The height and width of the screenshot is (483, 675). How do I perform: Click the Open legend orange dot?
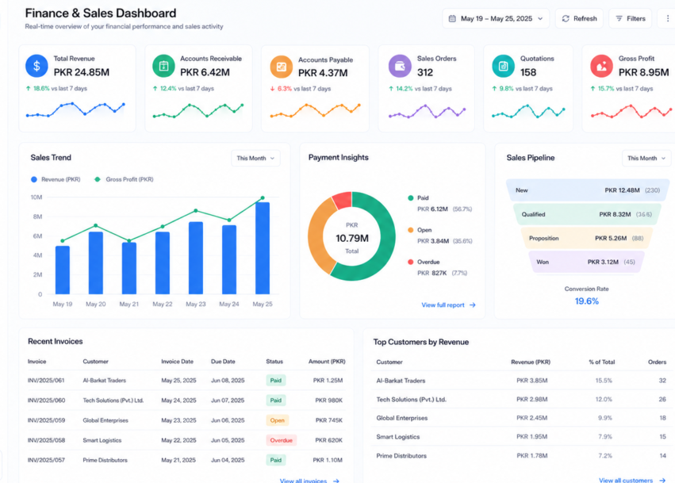[410, 230]
